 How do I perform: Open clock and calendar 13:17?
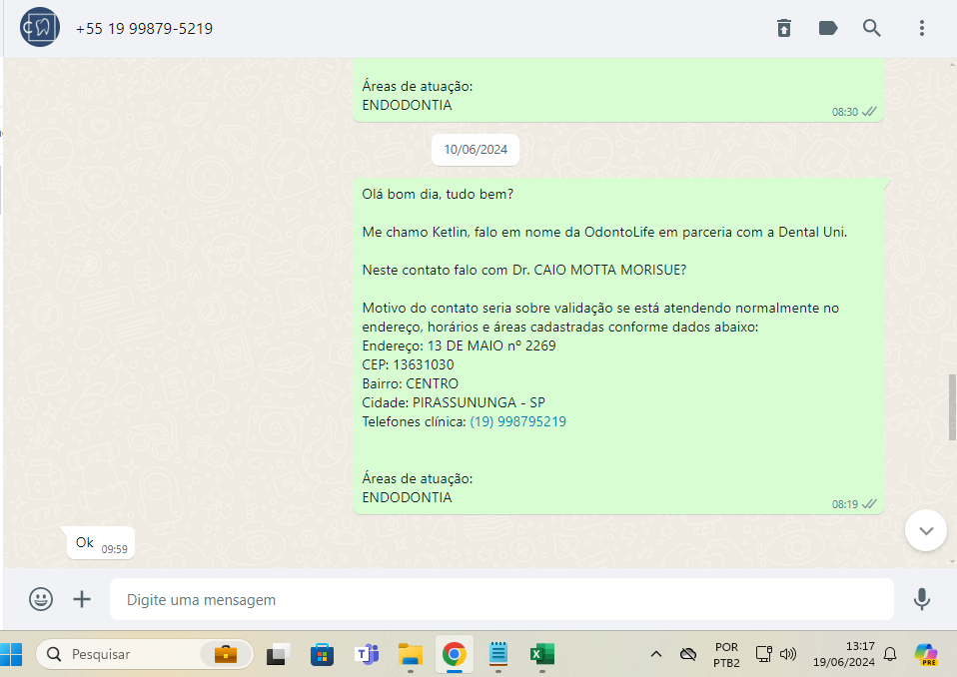click(844, 654)
